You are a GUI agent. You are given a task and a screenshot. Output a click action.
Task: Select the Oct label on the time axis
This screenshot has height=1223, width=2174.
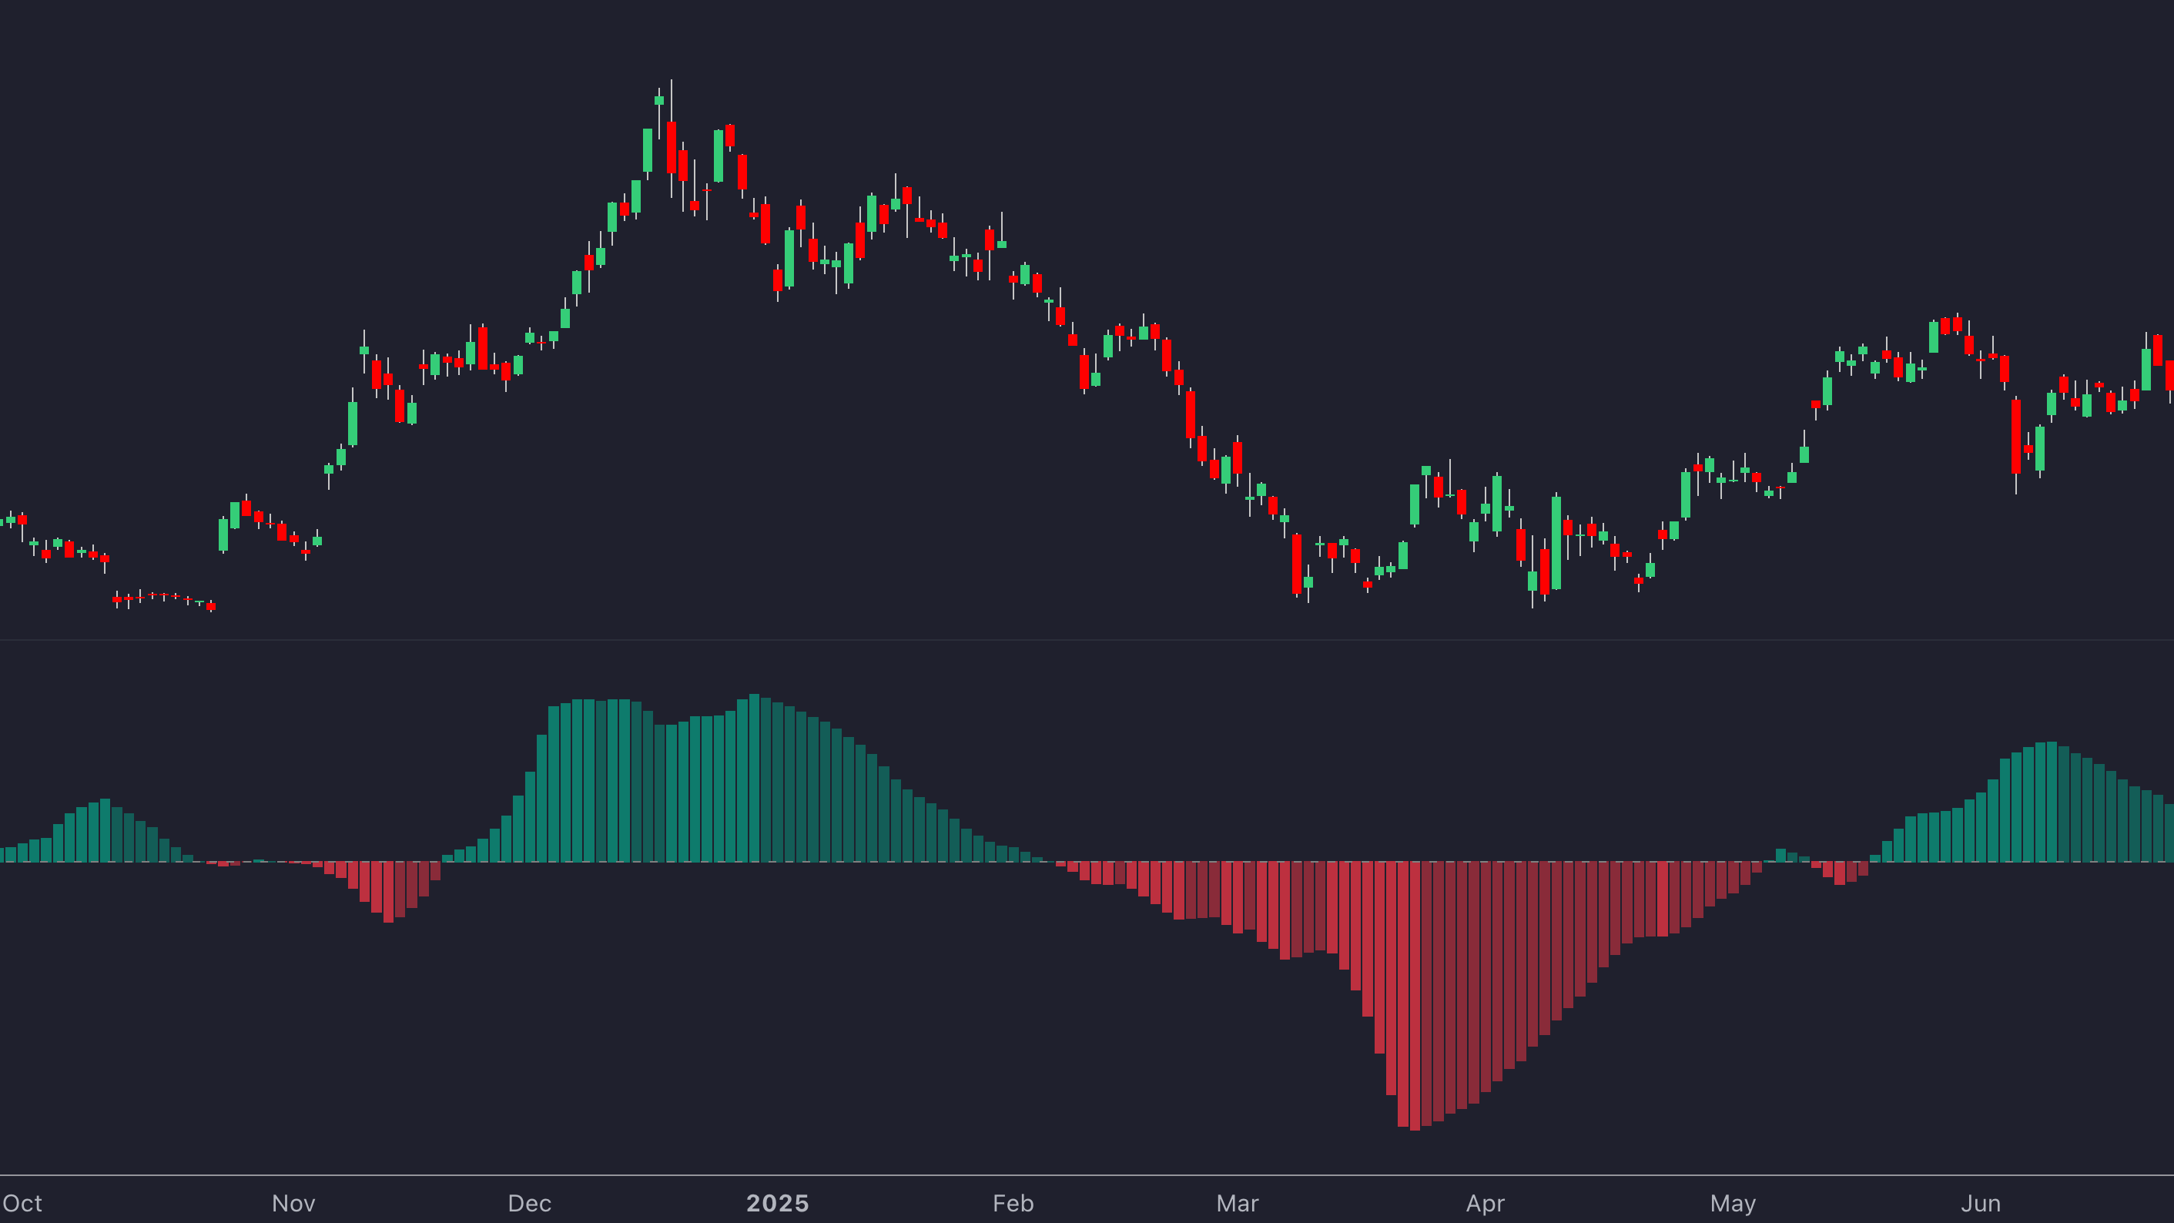(24, 1204)
